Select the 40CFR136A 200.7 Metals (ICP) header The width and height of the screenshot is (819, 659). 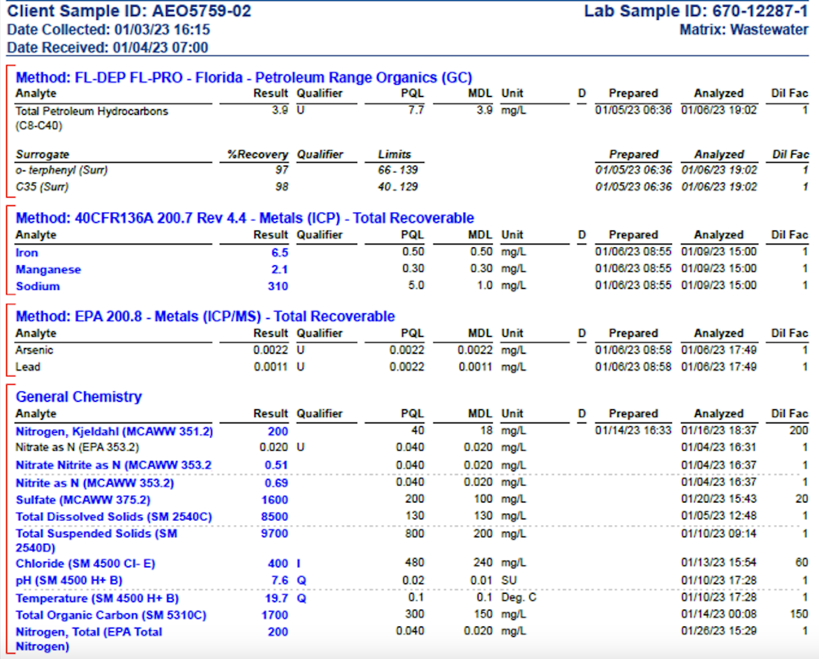[244, 218]
